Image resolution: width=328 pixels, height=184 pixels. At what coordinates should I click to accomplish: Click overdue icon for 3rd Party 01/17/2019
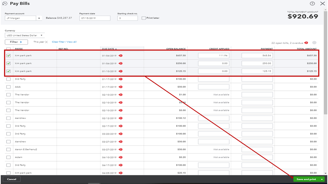pos(121,79)
